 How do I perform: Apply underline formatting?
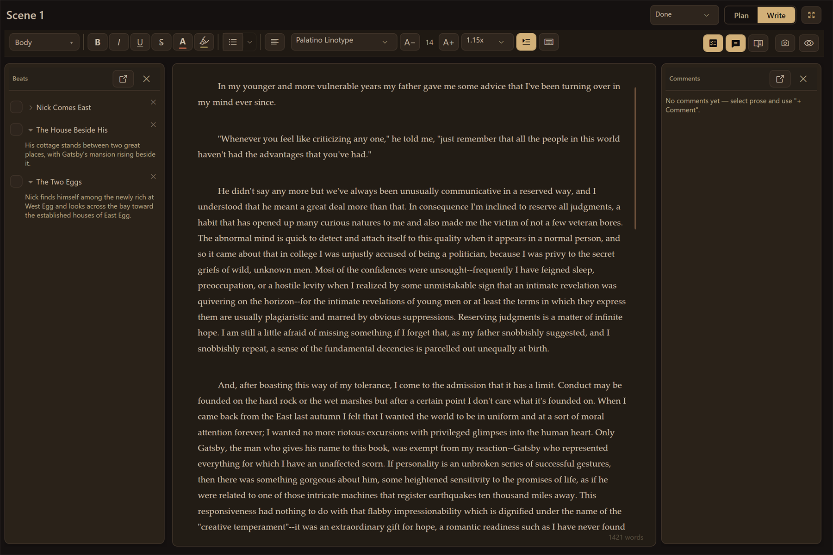coord(140,42)
